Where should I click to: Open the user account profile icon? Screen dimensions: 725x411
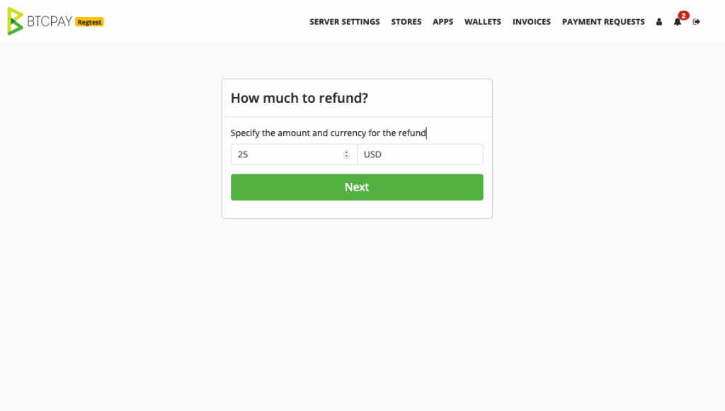coord(659,22)
